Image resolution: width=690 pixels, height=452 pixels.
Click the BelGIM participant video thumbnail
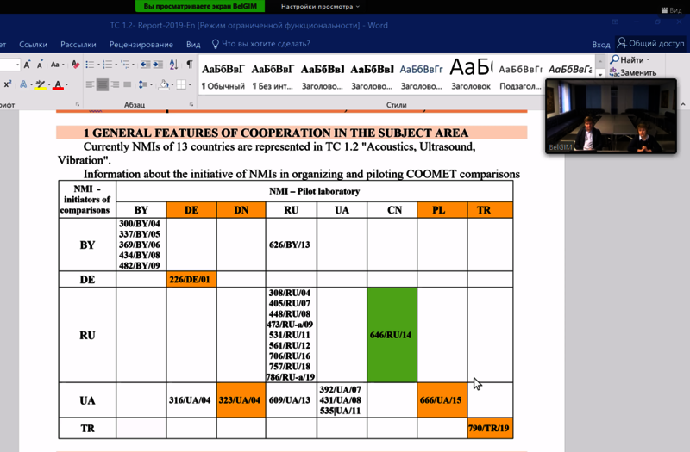pos(614,116)
